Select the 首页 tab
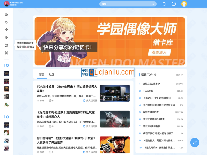 pyautogui.click(x=41, y=75)
